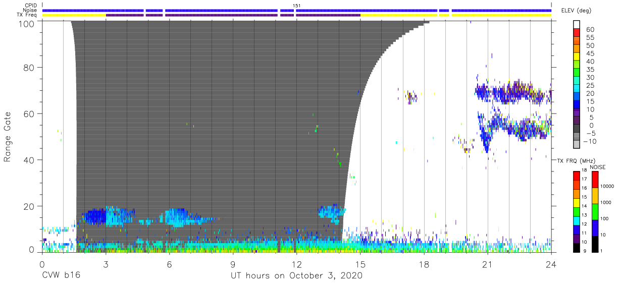Click the 21 tick on UT hours axis
Image resolution: width=620 pixels, height=286 pixels.
[488, 264]
